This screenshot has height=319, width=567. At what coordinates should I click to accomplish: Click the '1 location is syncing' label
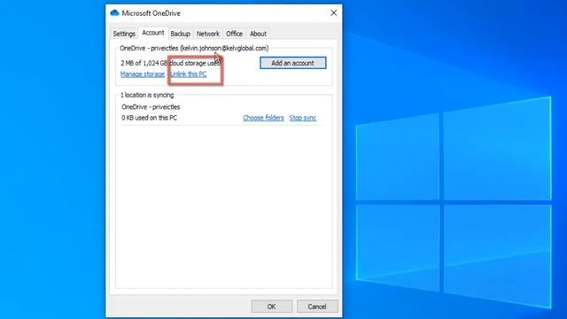147,95
